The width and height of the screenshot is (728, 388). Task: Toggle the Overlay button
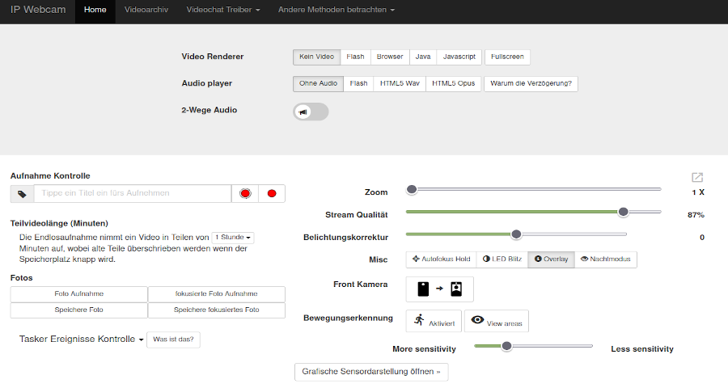(551, 259)
